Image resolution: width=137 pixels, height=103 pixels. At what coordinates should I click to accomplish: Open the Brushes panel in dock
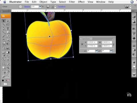click(x=134, y=33)
